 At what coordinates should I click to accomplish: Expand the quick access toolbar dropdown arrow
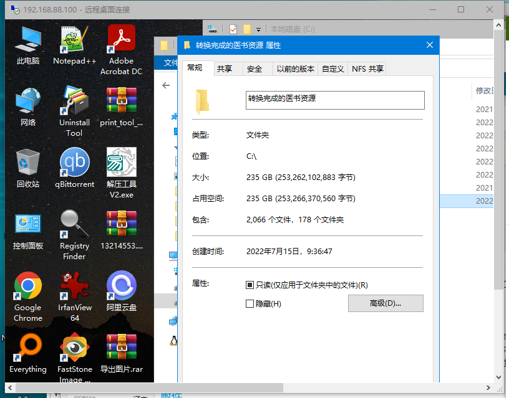click(258, 29)
